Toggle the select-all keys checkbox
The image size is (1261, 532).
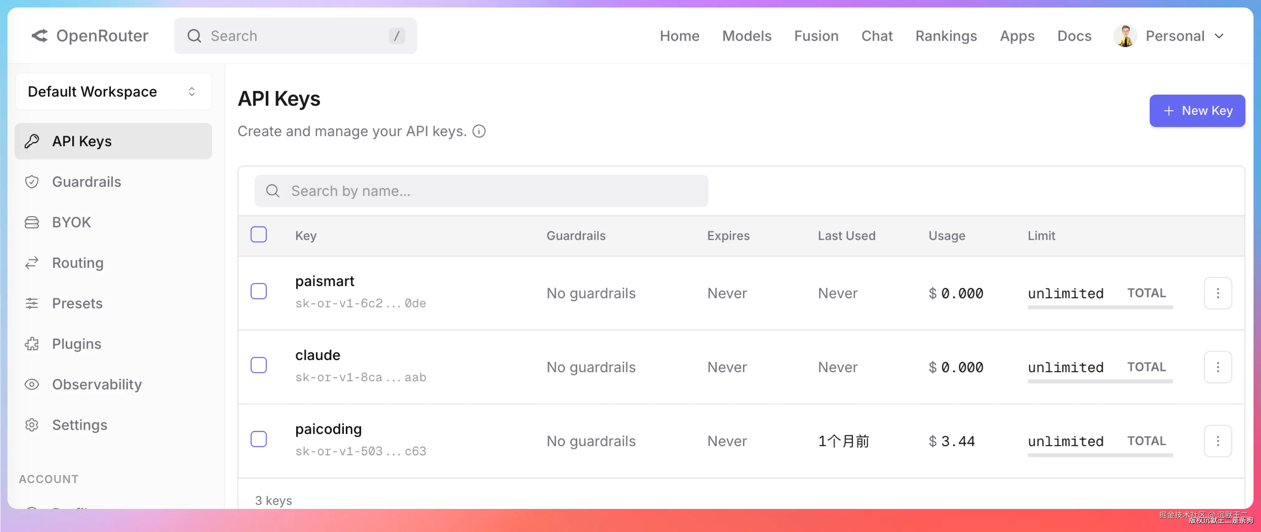(x=259, y=235)
